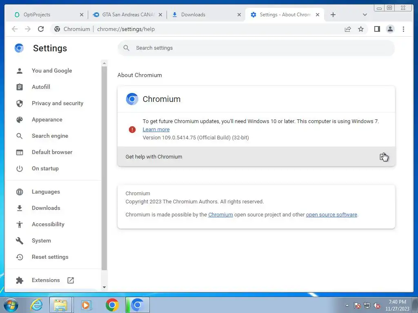This screenshot has width=418, height=313.
Task: Reload the current page
Action: [x=41, y=29]
